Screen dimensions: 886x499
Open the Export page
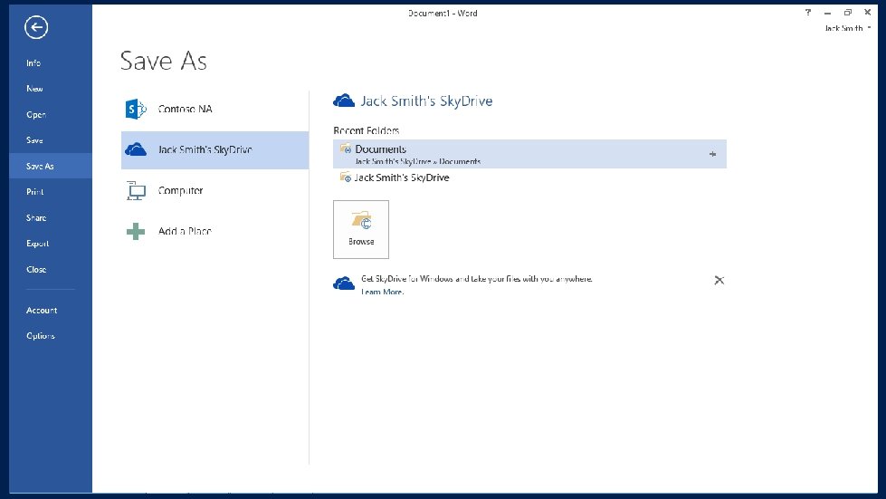[x=37, y=244]
